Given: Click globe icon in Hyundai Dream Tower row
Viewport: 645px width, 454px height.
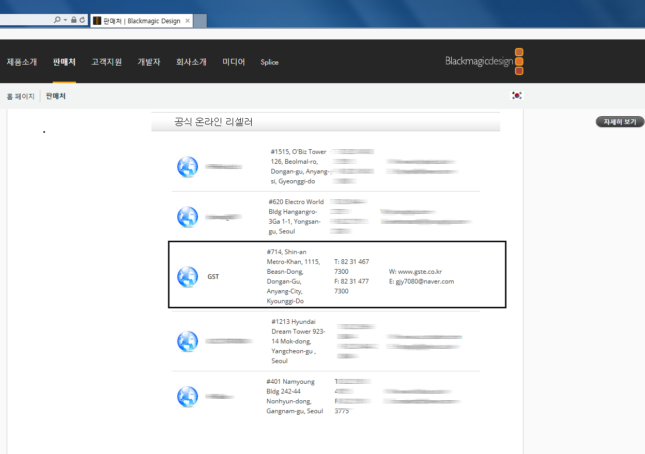Looking at the screenshot, I should 188,341.
